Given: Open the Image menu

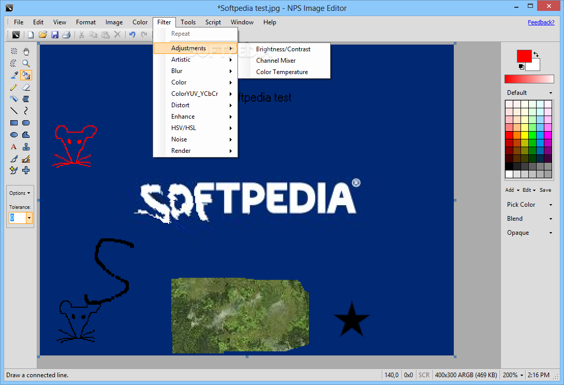Looking at the screenshot, I should (114, 22).
